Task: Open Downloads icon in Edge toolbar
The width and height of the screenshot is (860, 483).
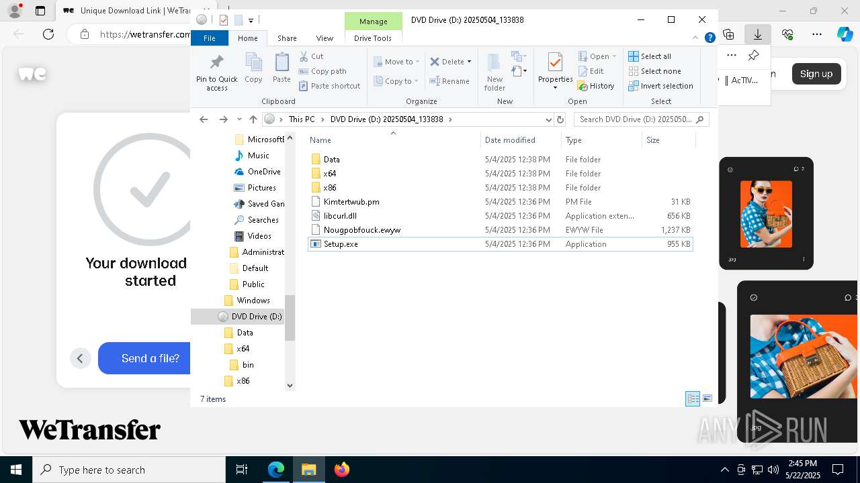Action: [757, 34]
